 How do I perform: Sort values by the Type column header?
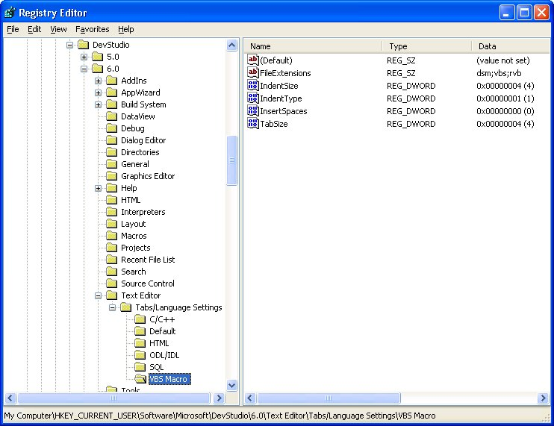coord(427,46)
